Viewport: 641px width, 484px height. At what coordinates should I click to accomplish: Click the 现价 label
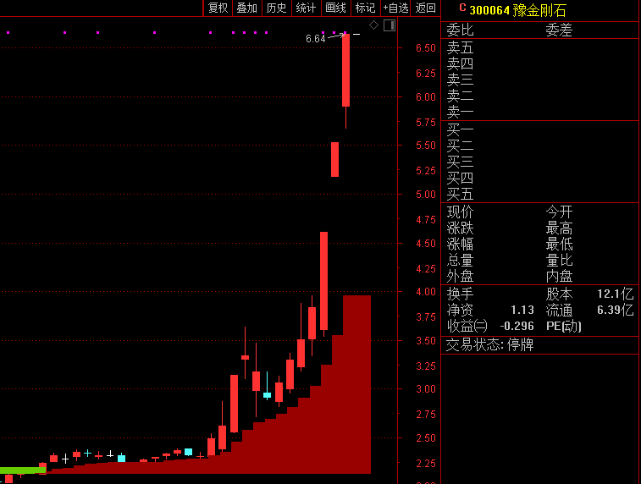(460, 212)
